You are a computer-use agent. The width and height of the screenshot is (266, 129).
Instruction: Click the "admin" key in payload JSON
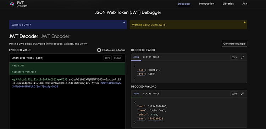[142, 115]
